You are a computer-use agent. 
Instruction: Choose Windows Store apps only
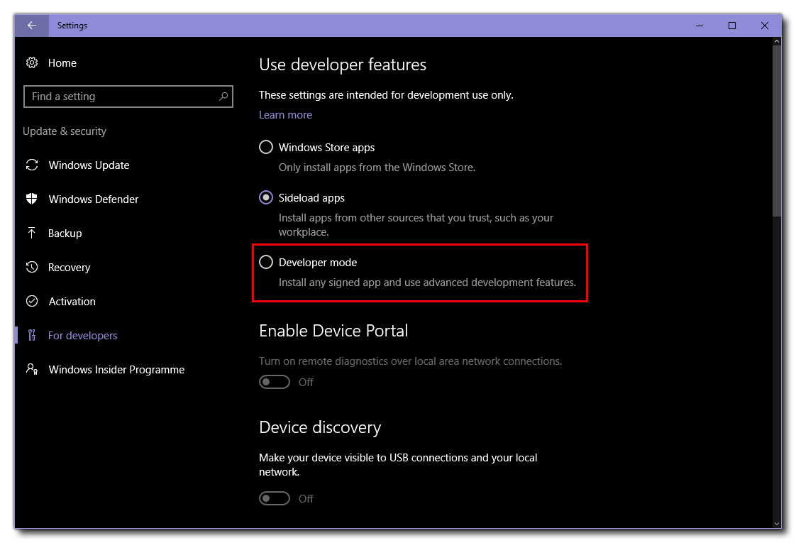[266, 147]
